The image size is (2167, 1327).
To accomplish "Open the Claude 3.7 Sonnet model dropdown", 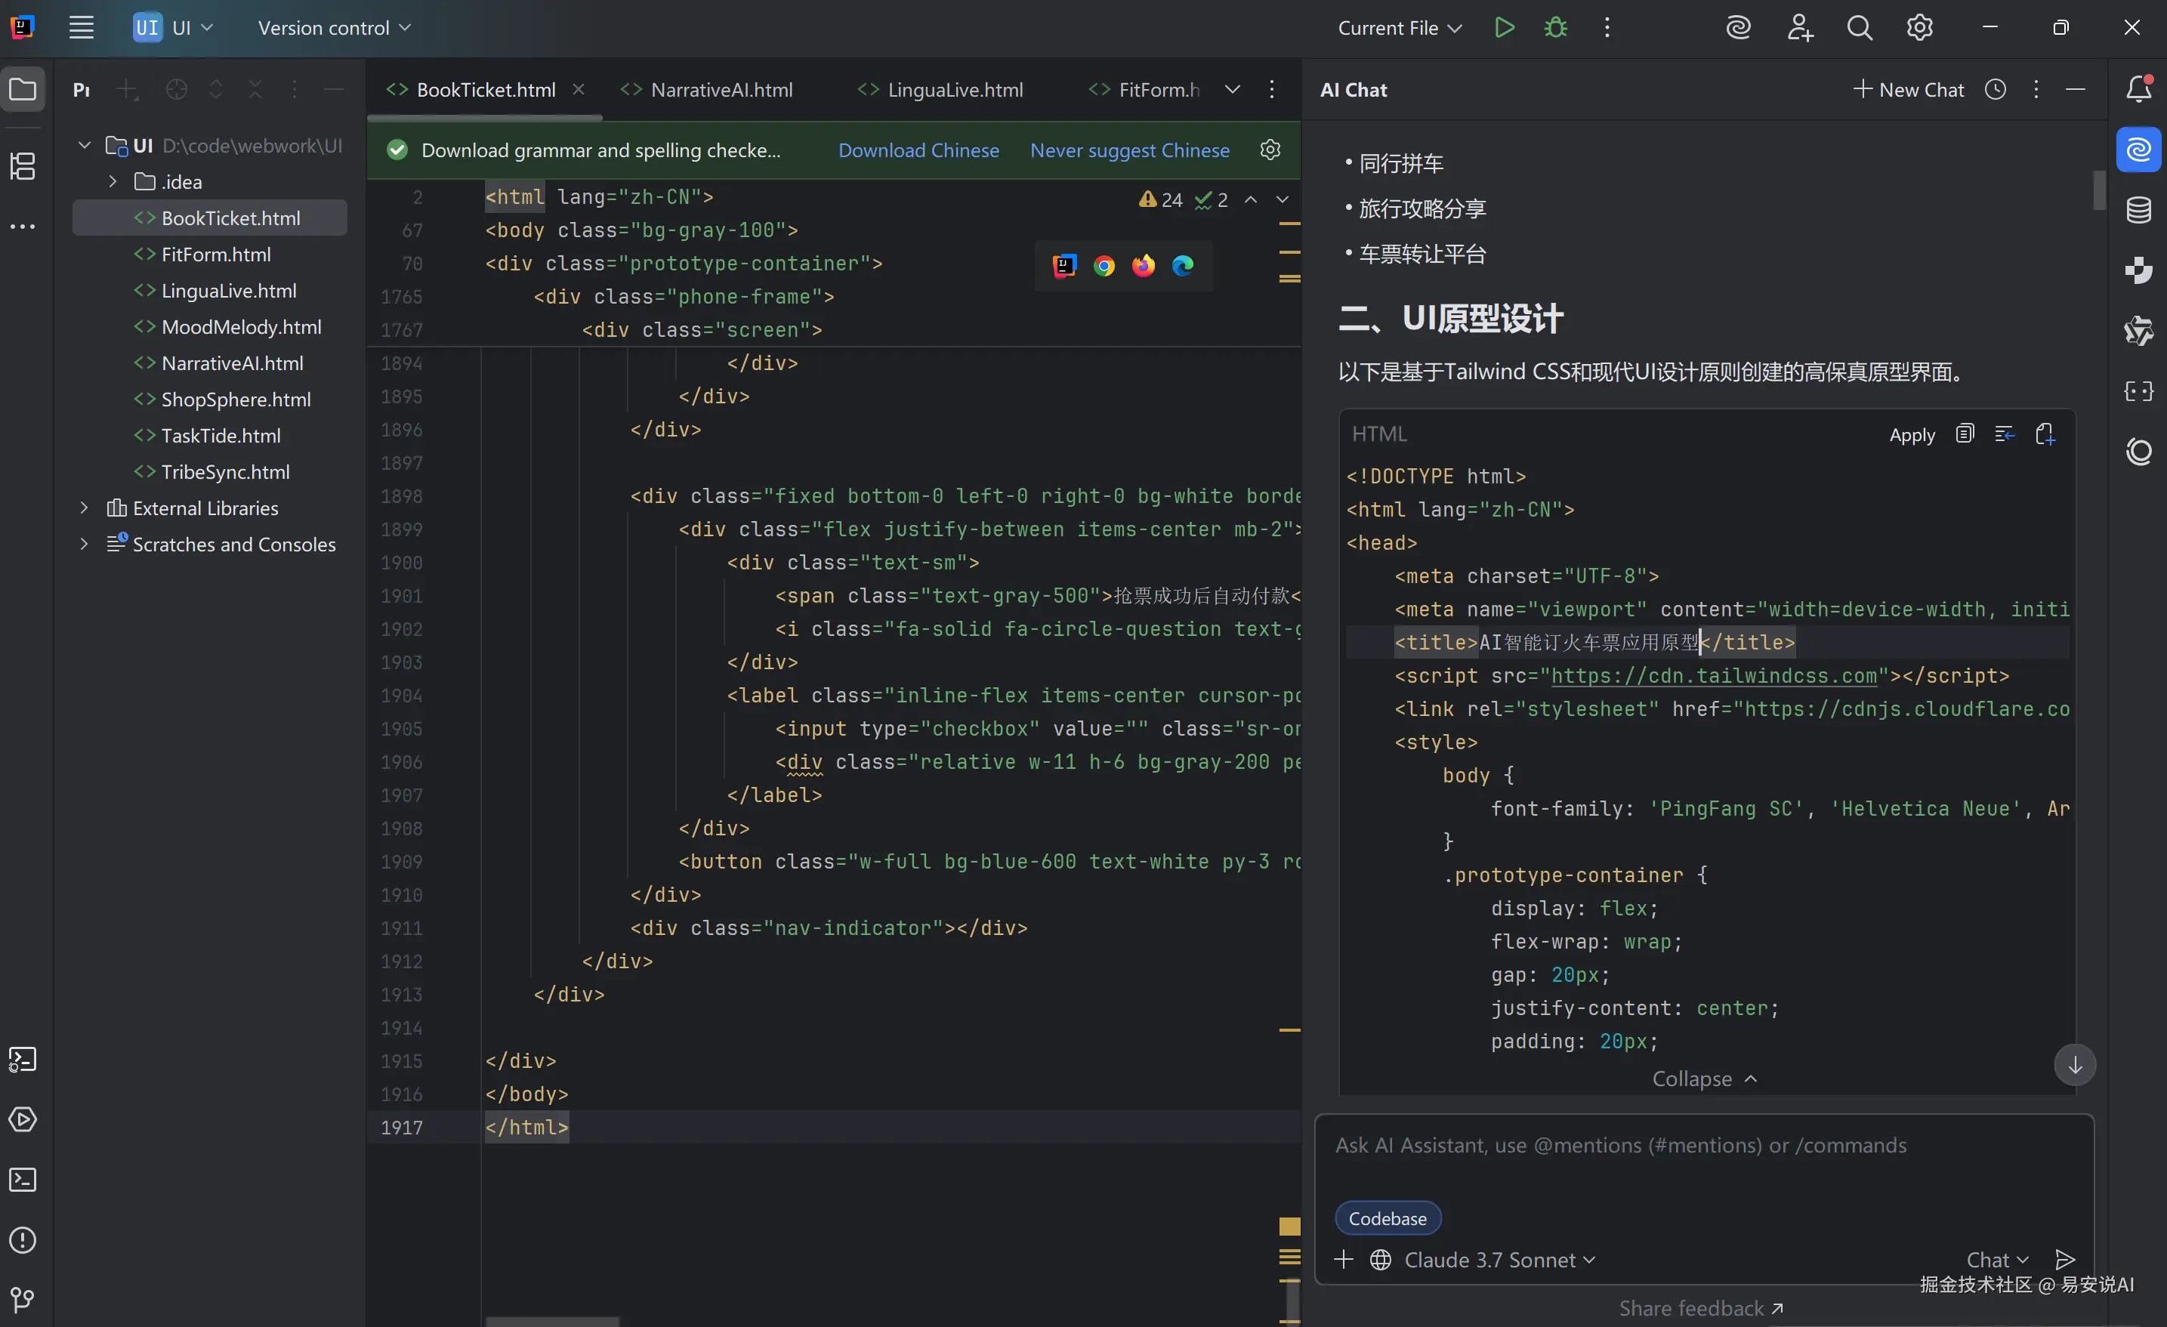I will (1499, 1259).
